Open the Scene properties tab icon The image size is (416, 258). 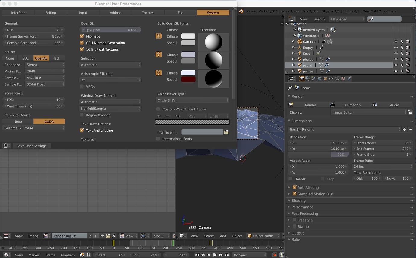(314, 79)
